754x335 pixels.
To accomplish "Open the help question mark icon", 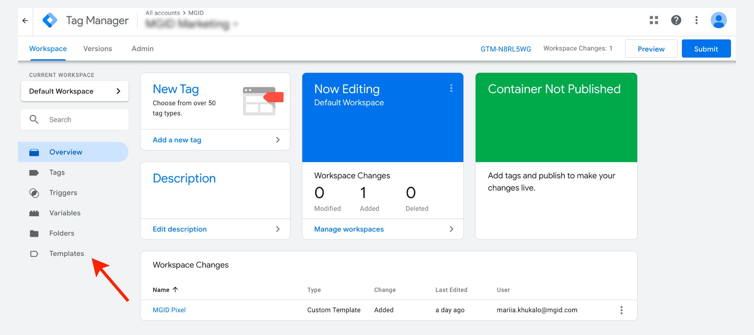I will 676,20.
